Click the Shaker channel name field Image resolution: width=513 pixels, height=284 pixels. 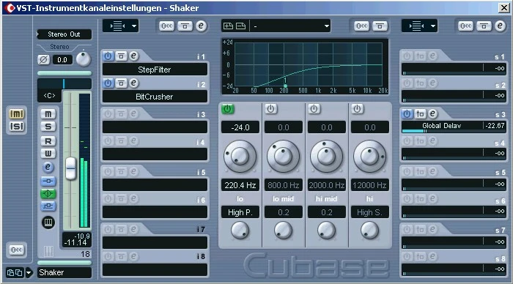coord(64,272)
